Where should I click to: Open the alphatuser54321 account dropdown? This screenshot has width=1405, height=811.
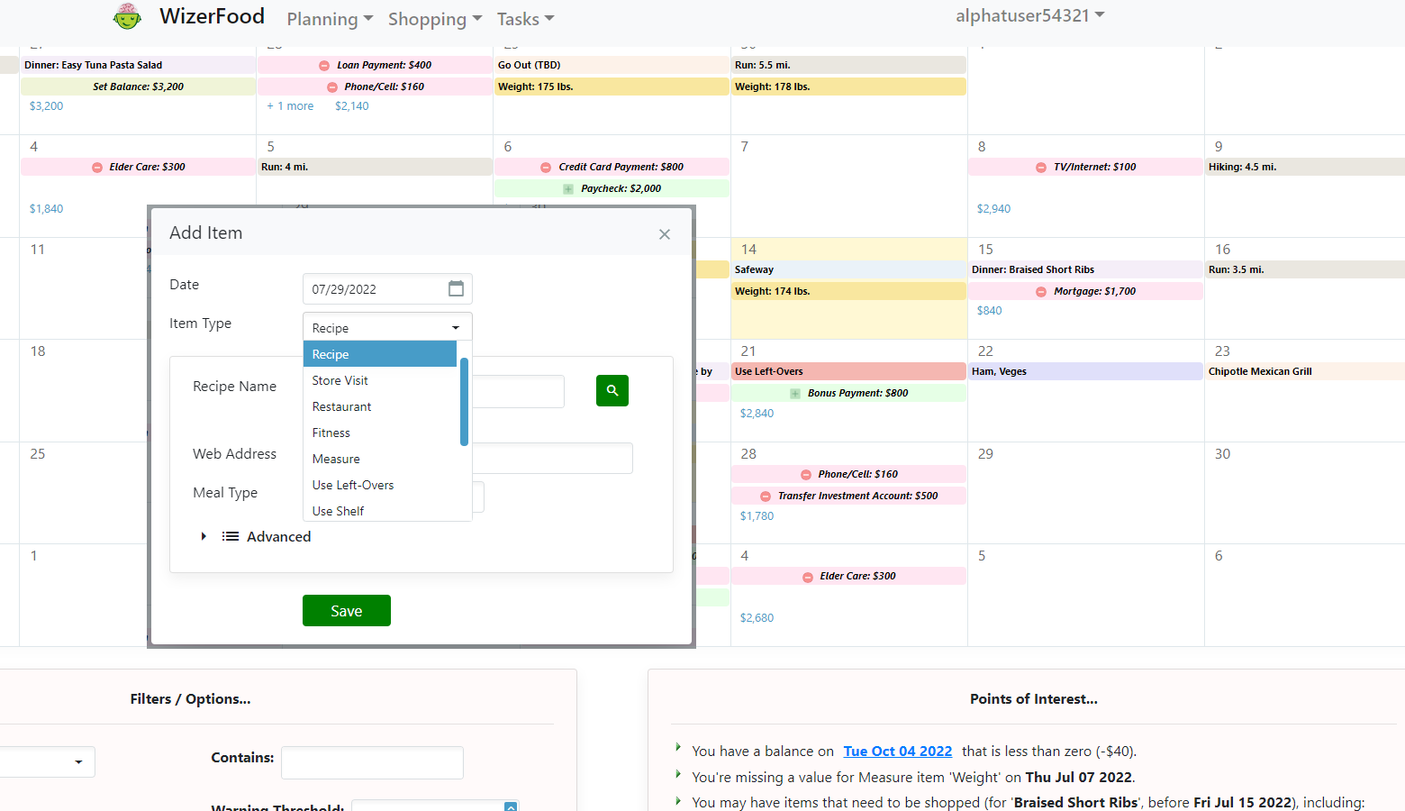click(1029, 16)
